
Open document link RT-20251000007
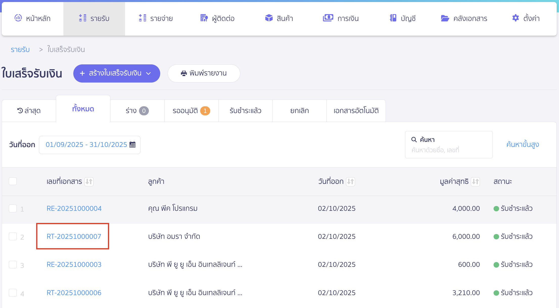pyautogui.click(x=74, y=236)
